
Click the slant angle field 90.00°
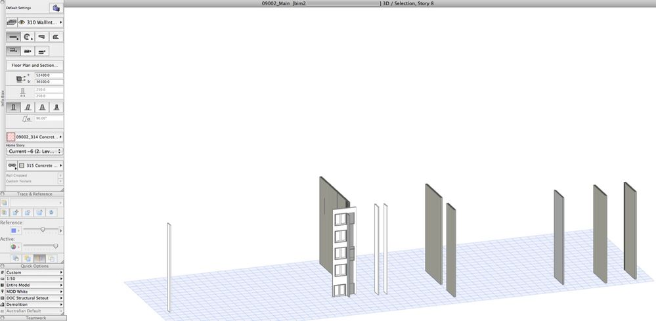[x=49, y=119]
